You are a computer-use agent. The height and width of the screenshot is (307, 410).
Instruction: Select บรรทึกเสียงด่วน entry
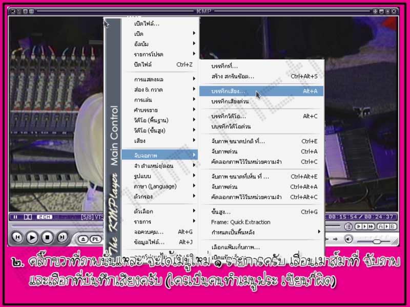click(x=261, y=101)
